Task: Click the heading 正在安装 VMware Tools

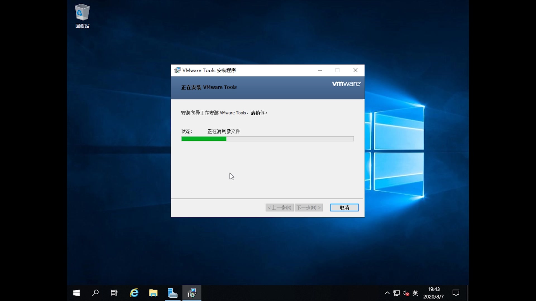Action: click(209, 87)
